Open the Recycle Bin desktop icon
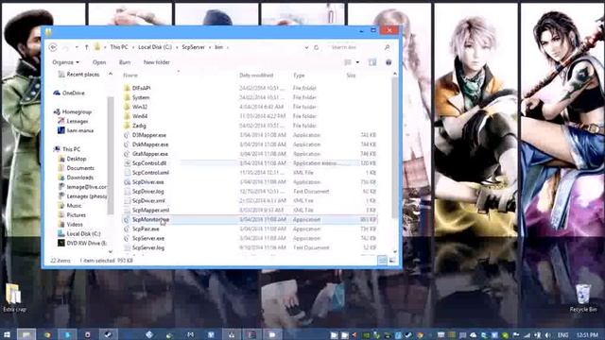The image size is (605, 340). 583,298
